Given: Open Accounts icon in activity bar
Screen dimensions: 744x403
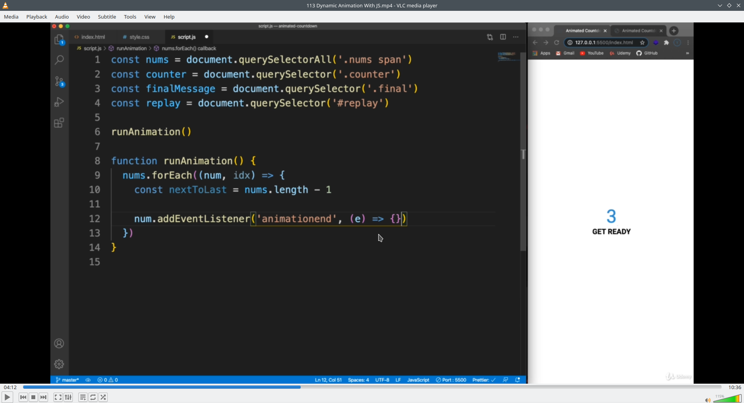Looking at the screenshot, I should 59,343.
